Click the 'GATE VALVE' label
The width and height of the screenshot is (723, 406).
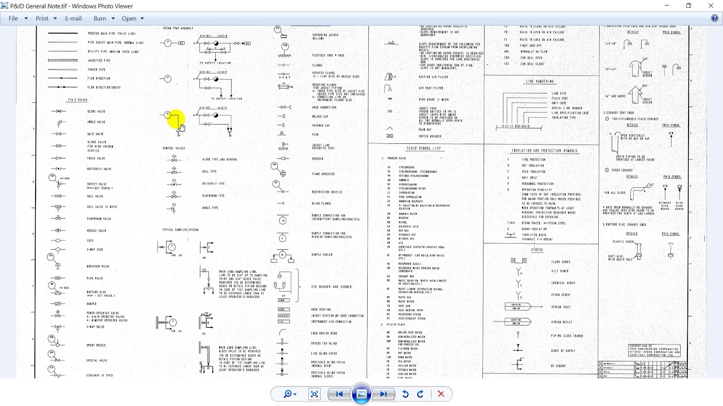coord(95,134)
